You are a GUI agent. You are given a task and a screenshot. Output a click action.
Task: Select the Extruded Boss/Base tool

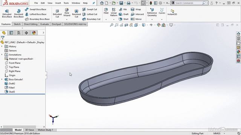click(x=7, y=13)
